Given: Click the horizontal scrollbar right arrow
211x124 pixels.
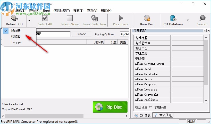Looking at the screenshot, I should pos(127,116).
